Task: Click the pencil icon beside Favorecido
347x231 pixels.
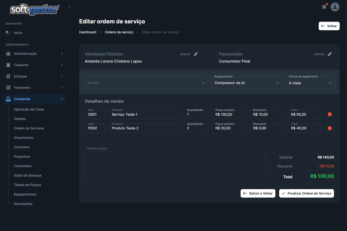Action: (x=330, y=54)
